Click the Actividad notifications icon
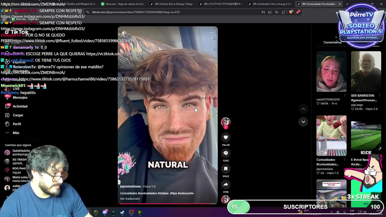Image resolution: width=386 pixels, height=217 pixels. coord(7,106)
